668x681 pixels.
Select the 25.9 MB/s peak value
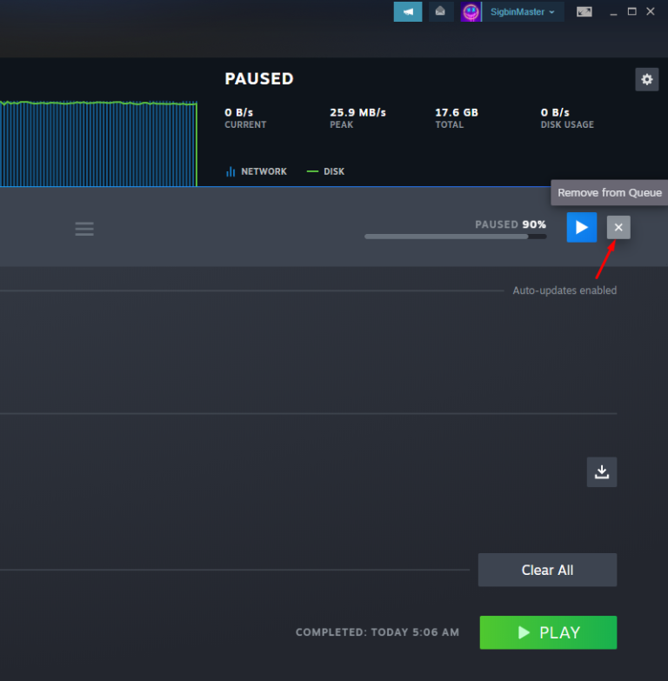[357, 112]
